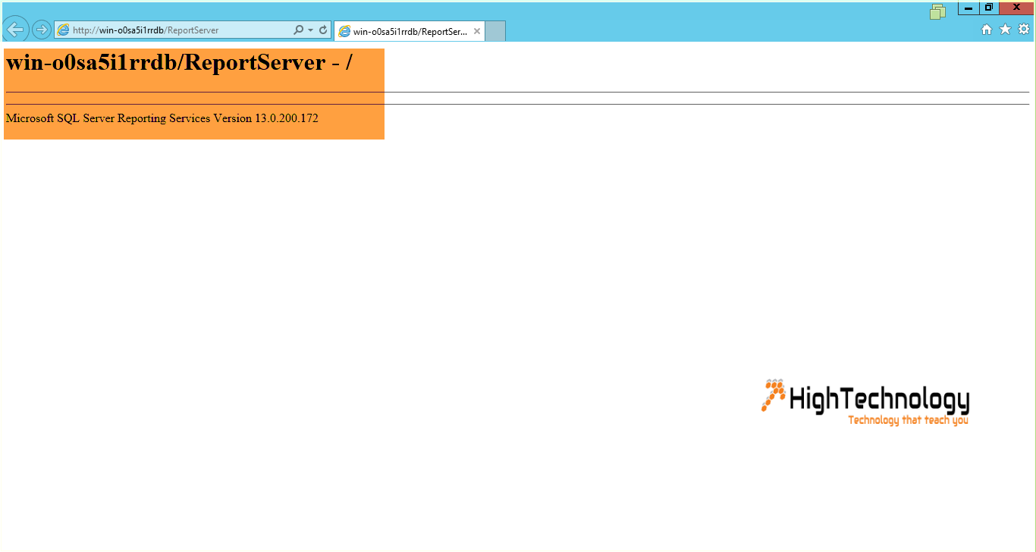Go to the browser Home page icon
This screenshot has height=552, width=1036.
click(x=987, y=30)
